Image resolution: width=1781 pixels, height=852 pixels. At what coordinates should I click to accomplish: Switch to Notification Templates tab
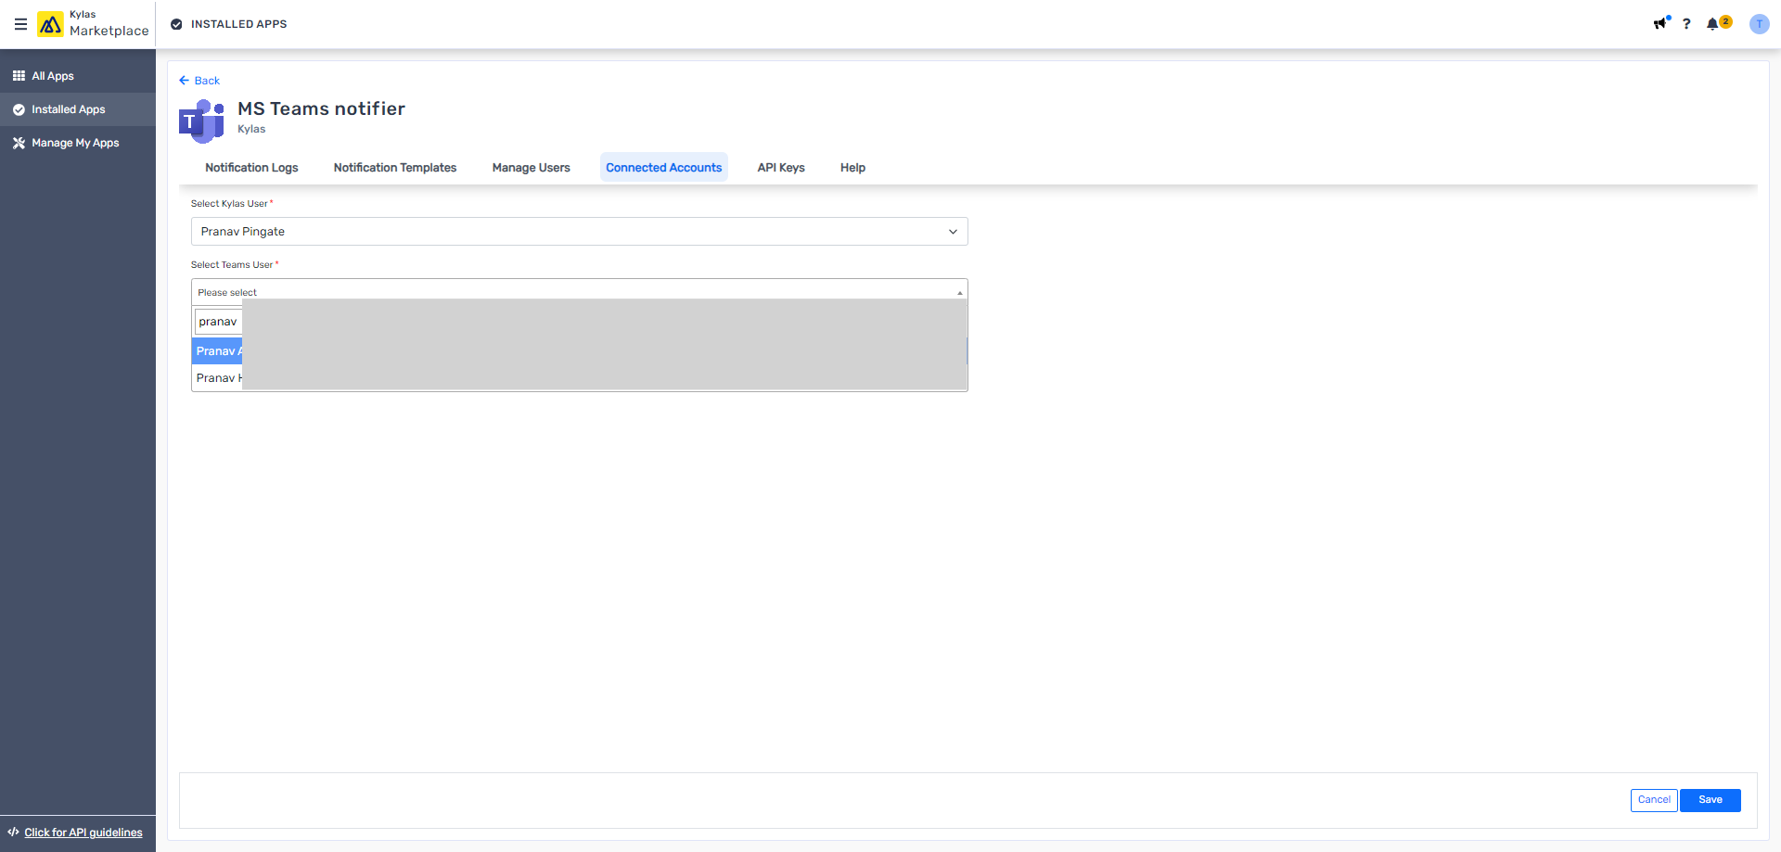coord(395,168)
